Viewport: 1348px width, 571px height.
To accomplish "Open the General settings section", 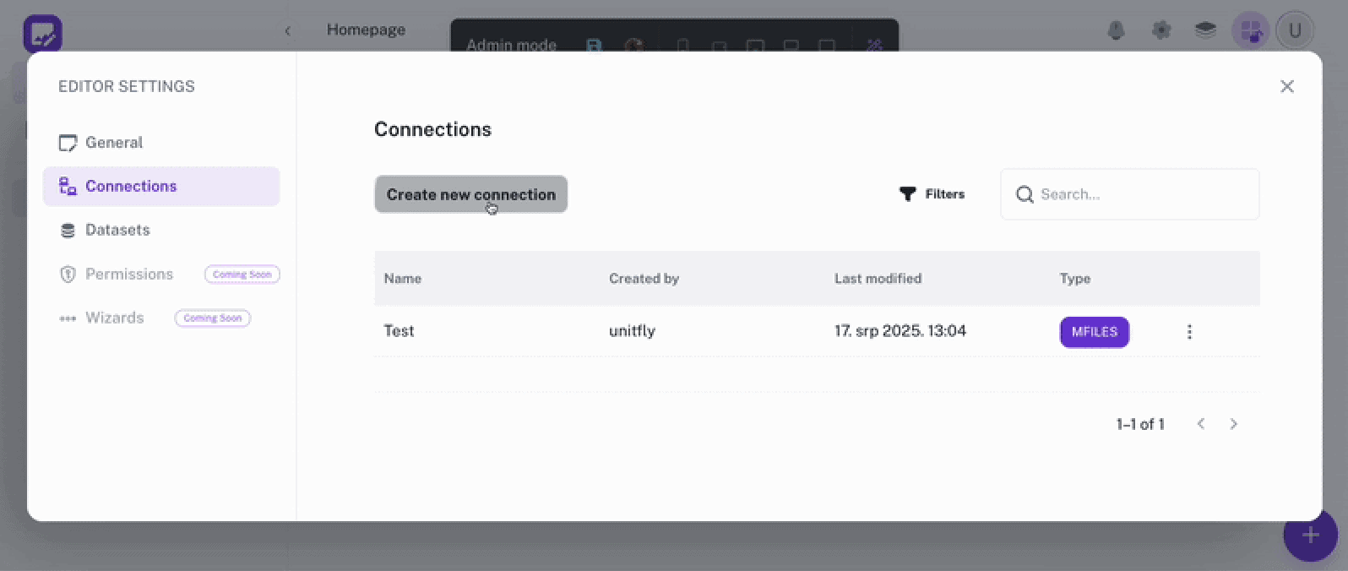I will (x=113, y=143).
